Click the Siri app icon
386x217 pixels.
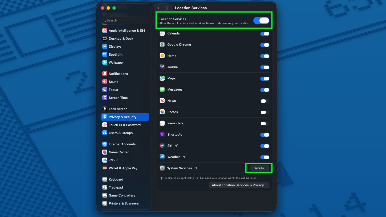tap(162, 146)
